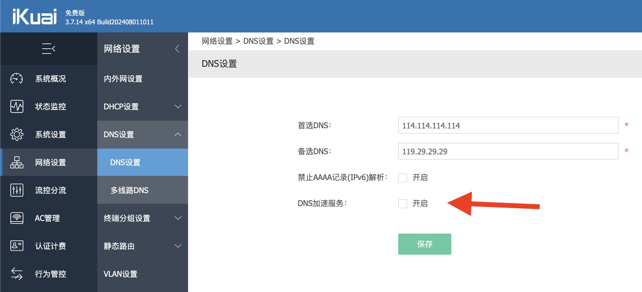642x292 pixels.
Task: Click the 认证计费 ID card icon
Action: pos(17,246)
